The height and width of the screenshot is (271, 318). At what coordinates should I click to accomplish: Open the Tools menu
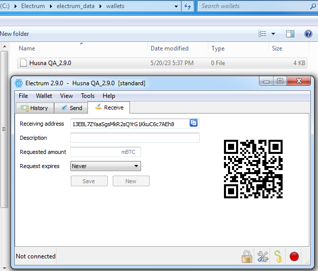click(x=87, y=96)
